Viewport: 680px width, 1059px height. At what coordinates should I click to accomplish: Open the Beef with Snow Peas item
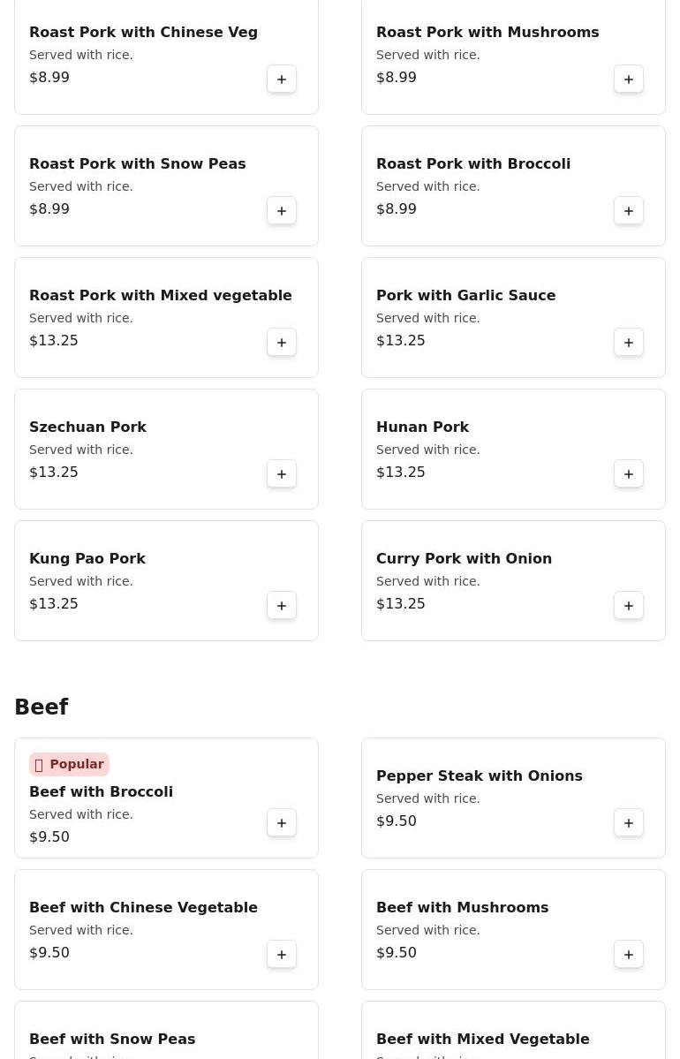pyautogui.click(x=112, y=1040)
